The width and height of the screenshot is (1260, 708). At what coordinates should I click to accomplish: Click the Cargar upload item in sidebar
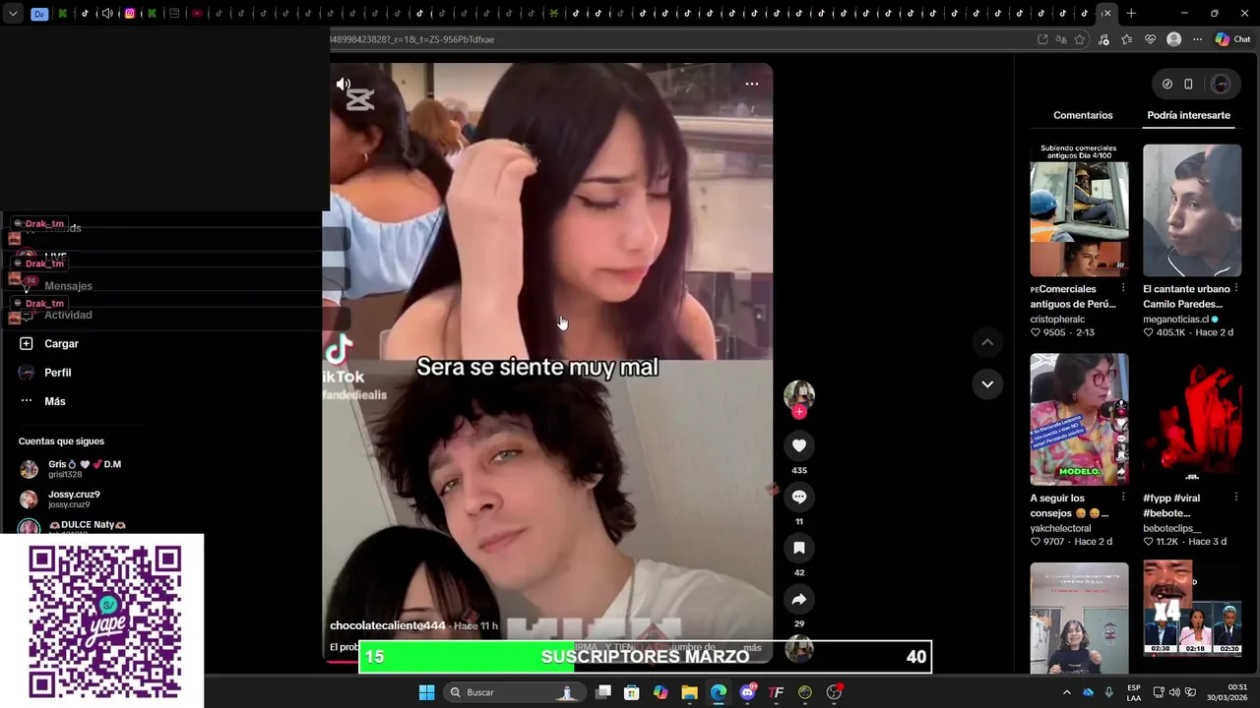(x=61, y=343)
